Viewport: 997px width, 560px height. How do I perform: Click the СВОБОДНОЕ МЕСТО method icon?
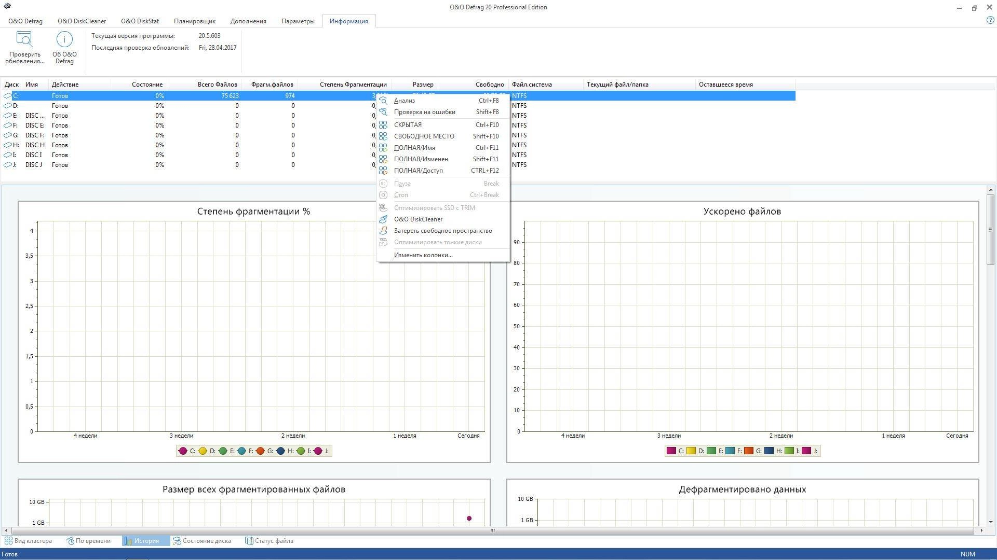pyautogui.click(x=383, y=136)
